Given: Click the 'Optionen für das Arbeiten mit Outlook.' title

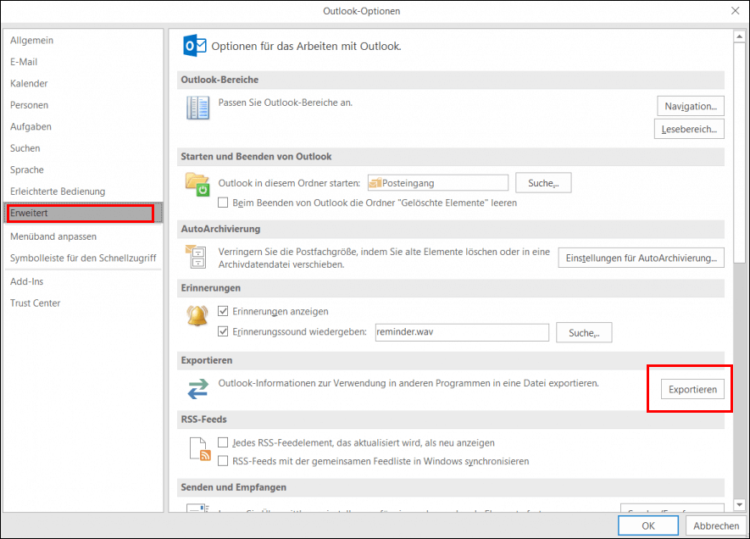Looking at the screenshot, I should 306,46.
